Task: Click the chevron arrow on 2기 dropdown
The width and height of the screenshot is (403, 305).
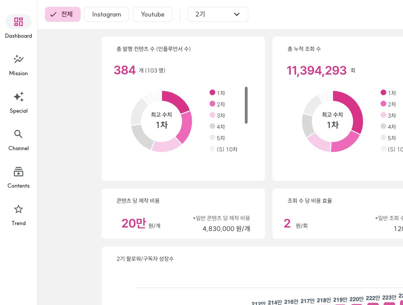Action: pyautogui.click(x=237, y=14)
